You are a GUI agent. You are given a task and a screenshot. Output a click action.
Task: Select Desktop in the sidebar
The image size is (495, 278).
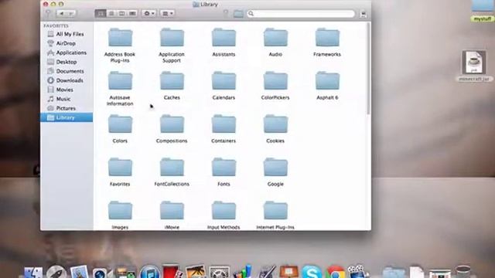coord(67,62)
